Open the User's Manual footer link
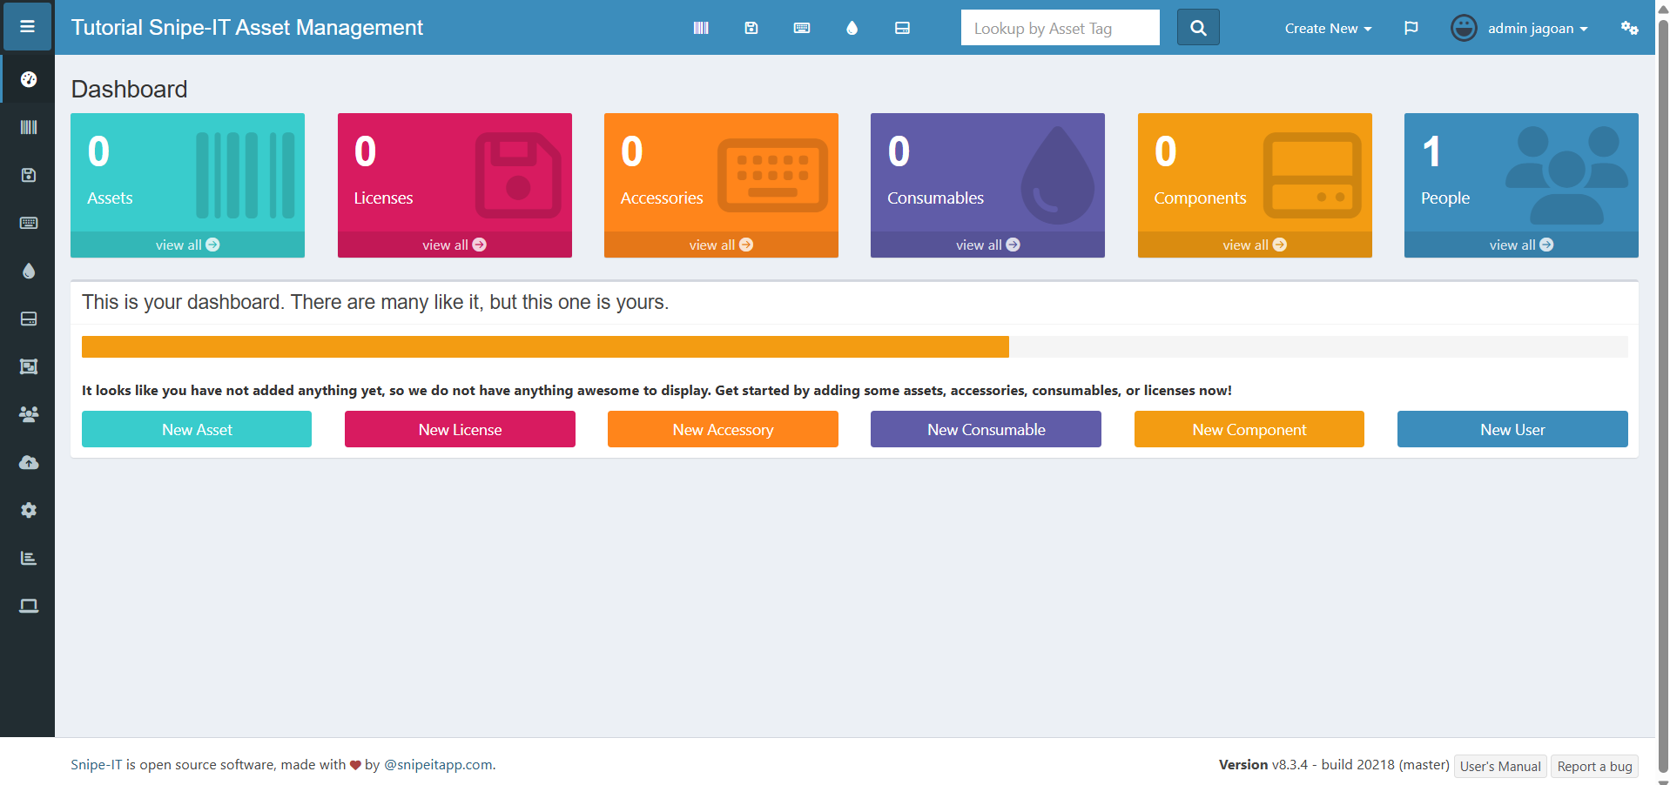This screenshot has height=785, width=1670. point(1499,766)
